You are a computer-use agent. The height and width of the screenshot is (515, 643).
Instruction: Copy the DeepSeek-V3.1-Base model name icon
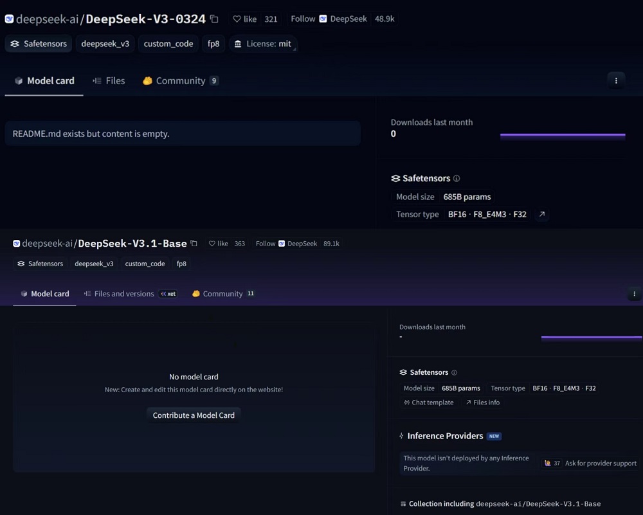tap(194, 244)
